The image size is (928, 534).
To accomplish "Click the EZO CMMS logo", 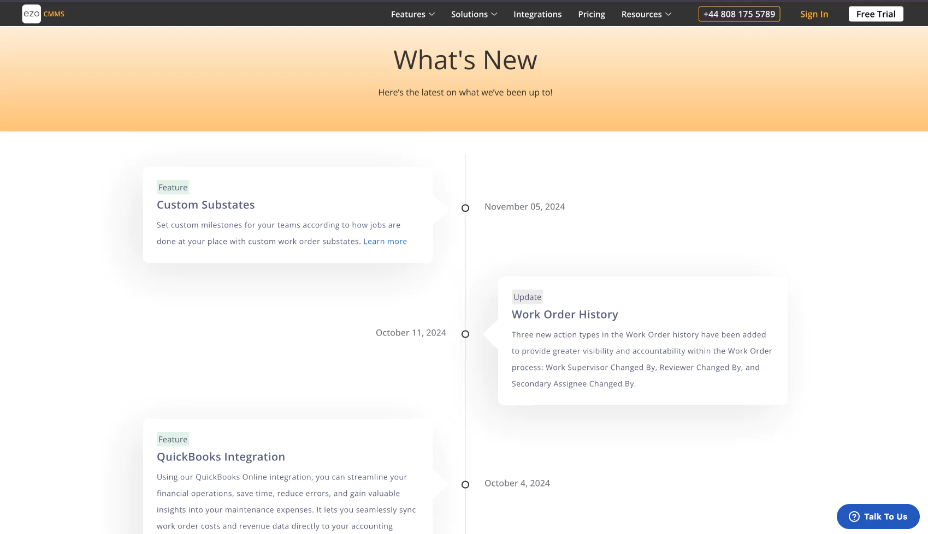I will coord(42,14).
